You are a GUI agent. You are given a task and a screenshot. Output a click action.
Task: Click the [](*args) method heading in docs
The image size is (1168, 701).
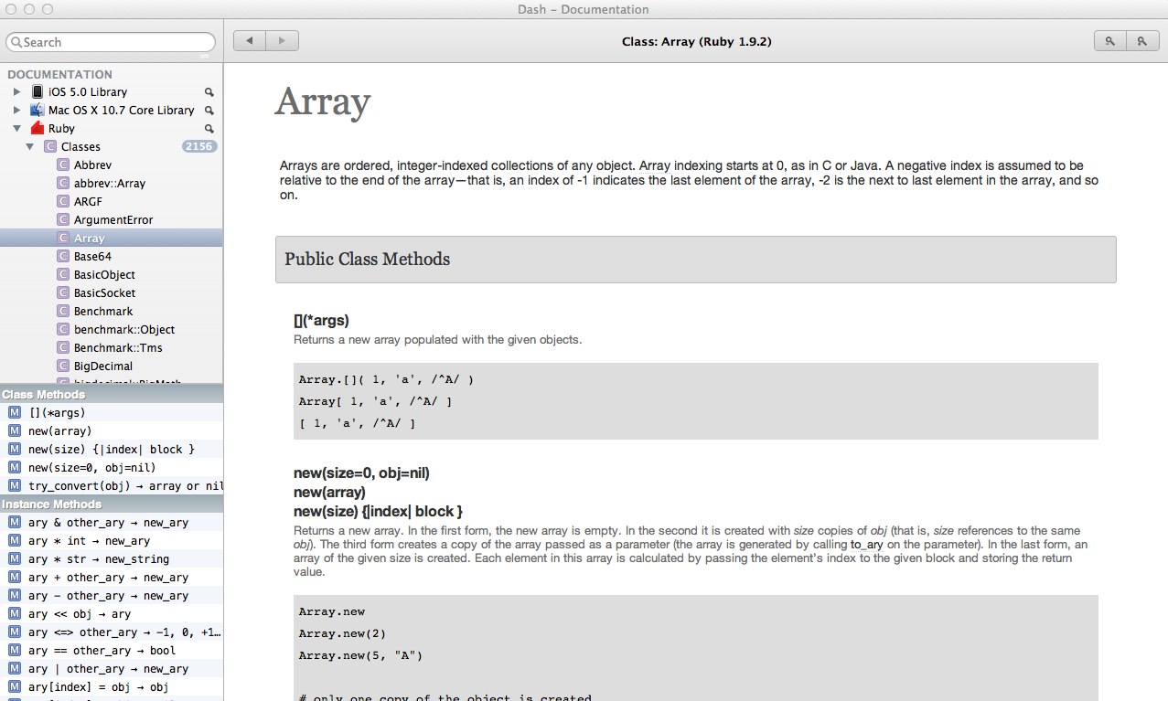click(321, 321)
